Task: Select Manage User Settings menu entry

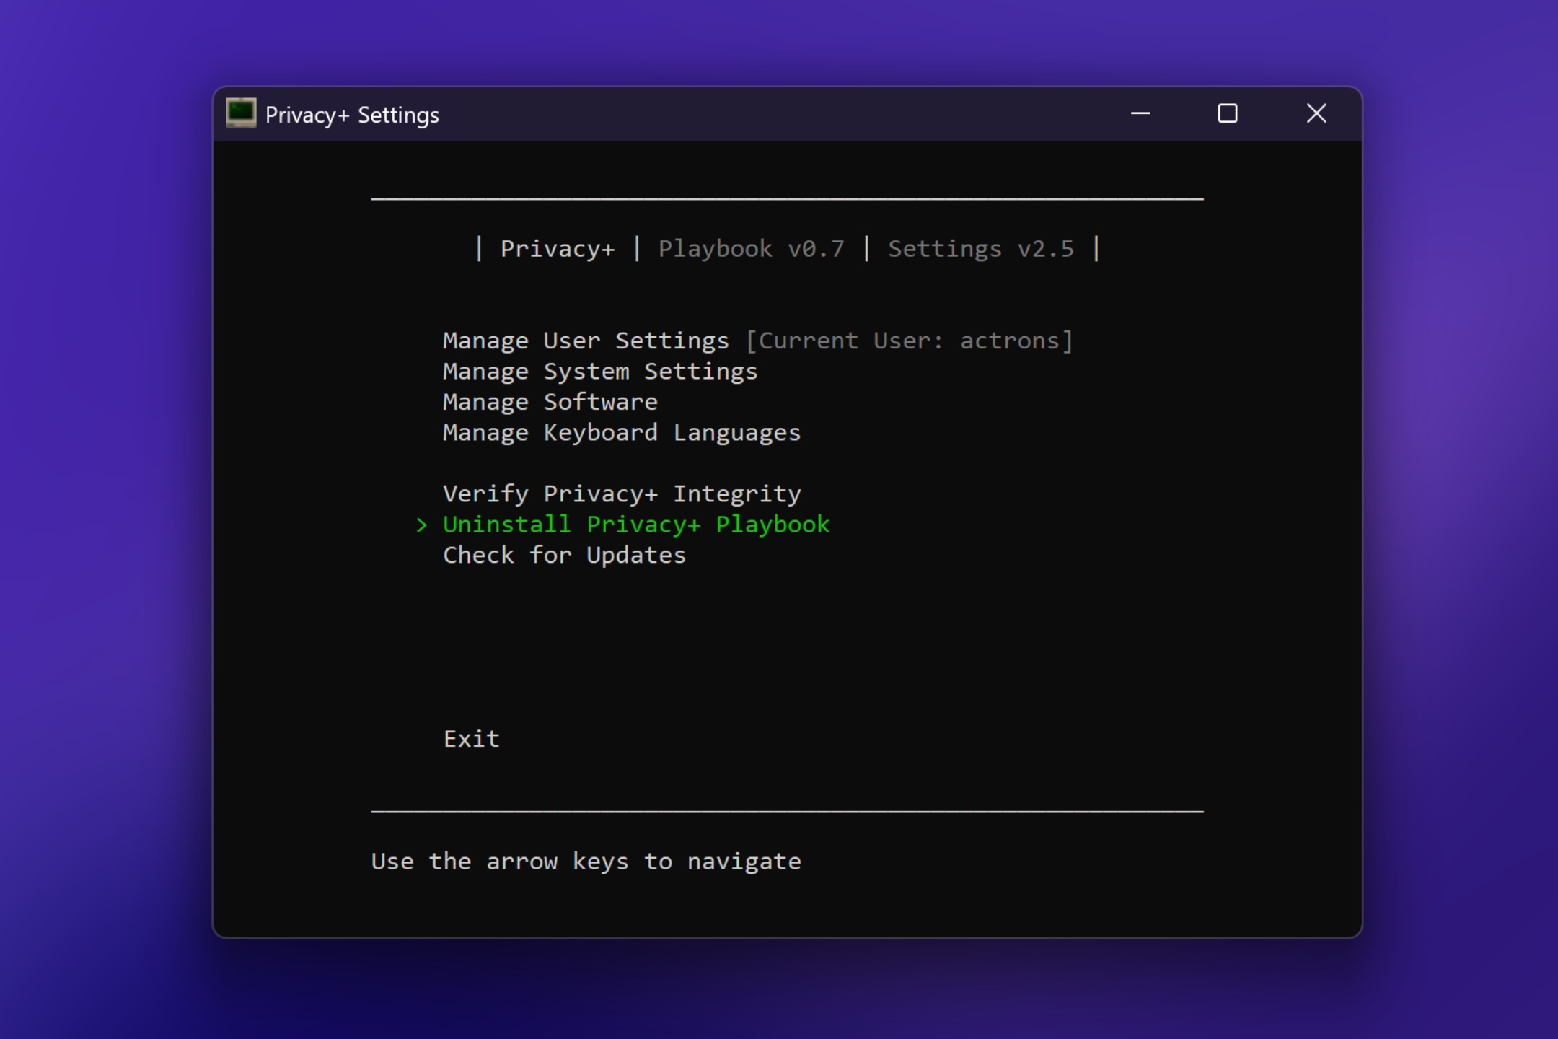Action: click(586, 341)
